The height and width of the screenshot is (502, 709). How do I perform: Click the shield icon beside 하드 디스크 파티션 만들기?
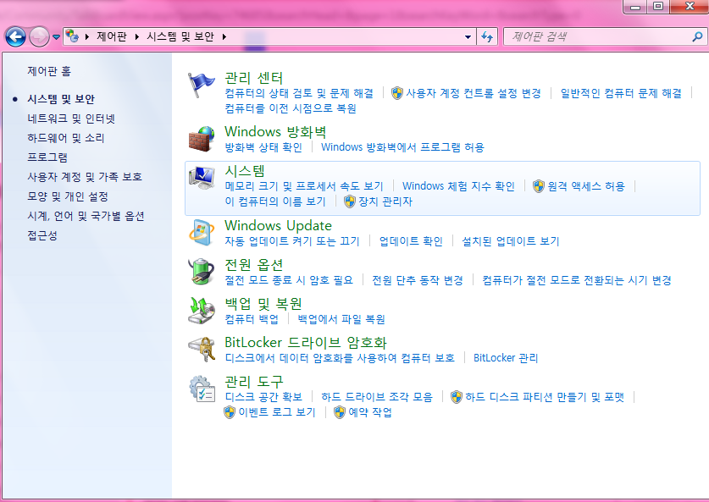coord(457,397)
